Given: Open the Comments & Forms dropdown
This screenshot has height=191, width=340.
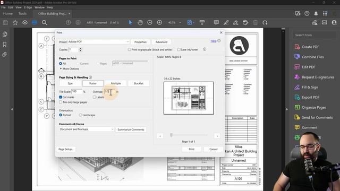Looking at the screenshot, I should coord(87,129).
